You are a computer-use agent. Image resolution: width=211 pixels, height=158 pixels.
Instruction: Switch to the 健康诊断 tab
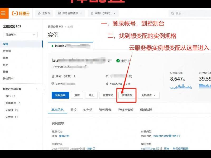click(146, 110)
